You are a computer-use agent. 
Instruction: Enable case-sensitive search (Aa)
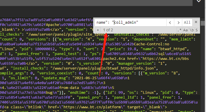click(185, 30)
